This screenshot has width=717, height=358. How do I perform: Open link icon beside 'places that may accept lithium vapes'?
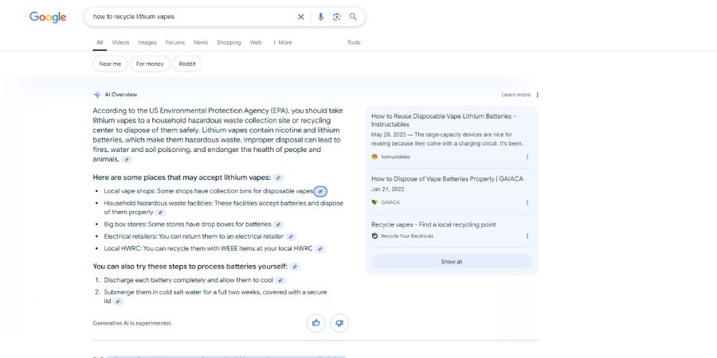tap(278, 177)
